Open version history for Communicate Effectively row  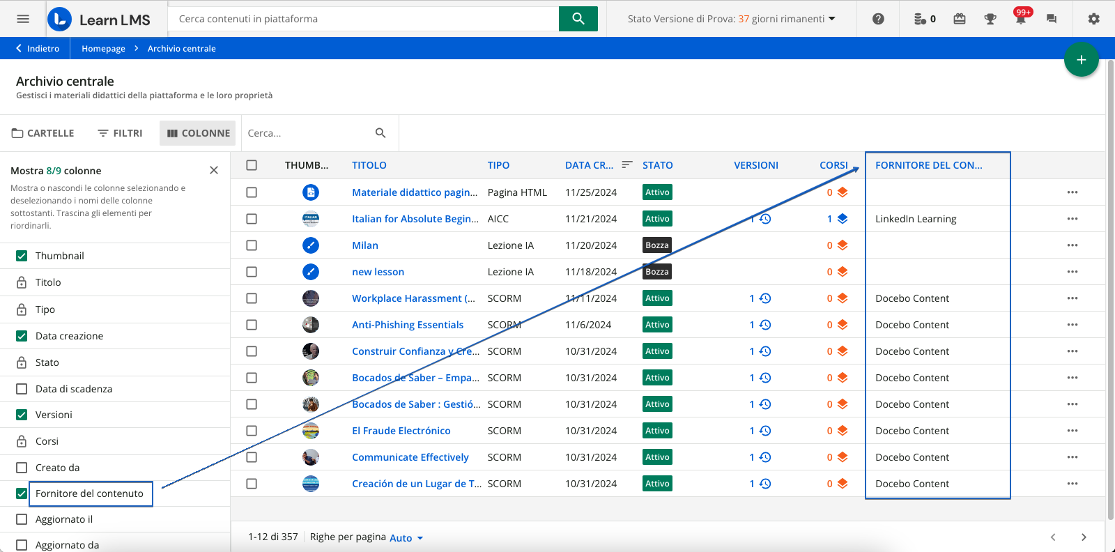click(765, 457)
